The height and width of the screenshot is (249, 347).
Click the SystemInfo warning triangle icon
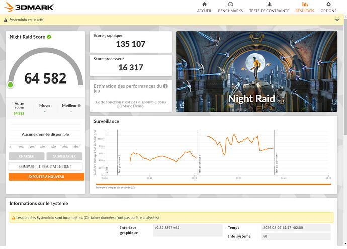[6, 20]
